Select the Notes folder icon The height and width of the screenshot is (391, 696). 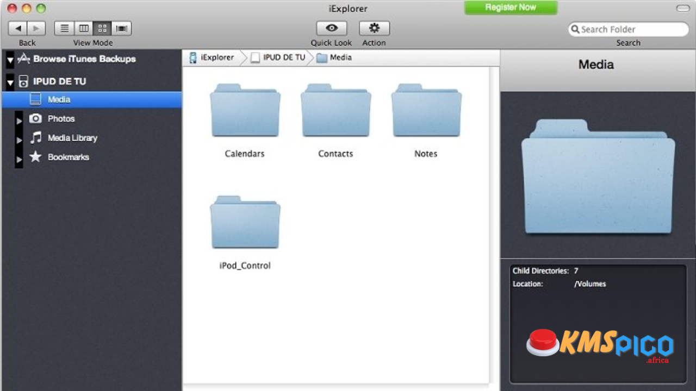coord(426,110)
